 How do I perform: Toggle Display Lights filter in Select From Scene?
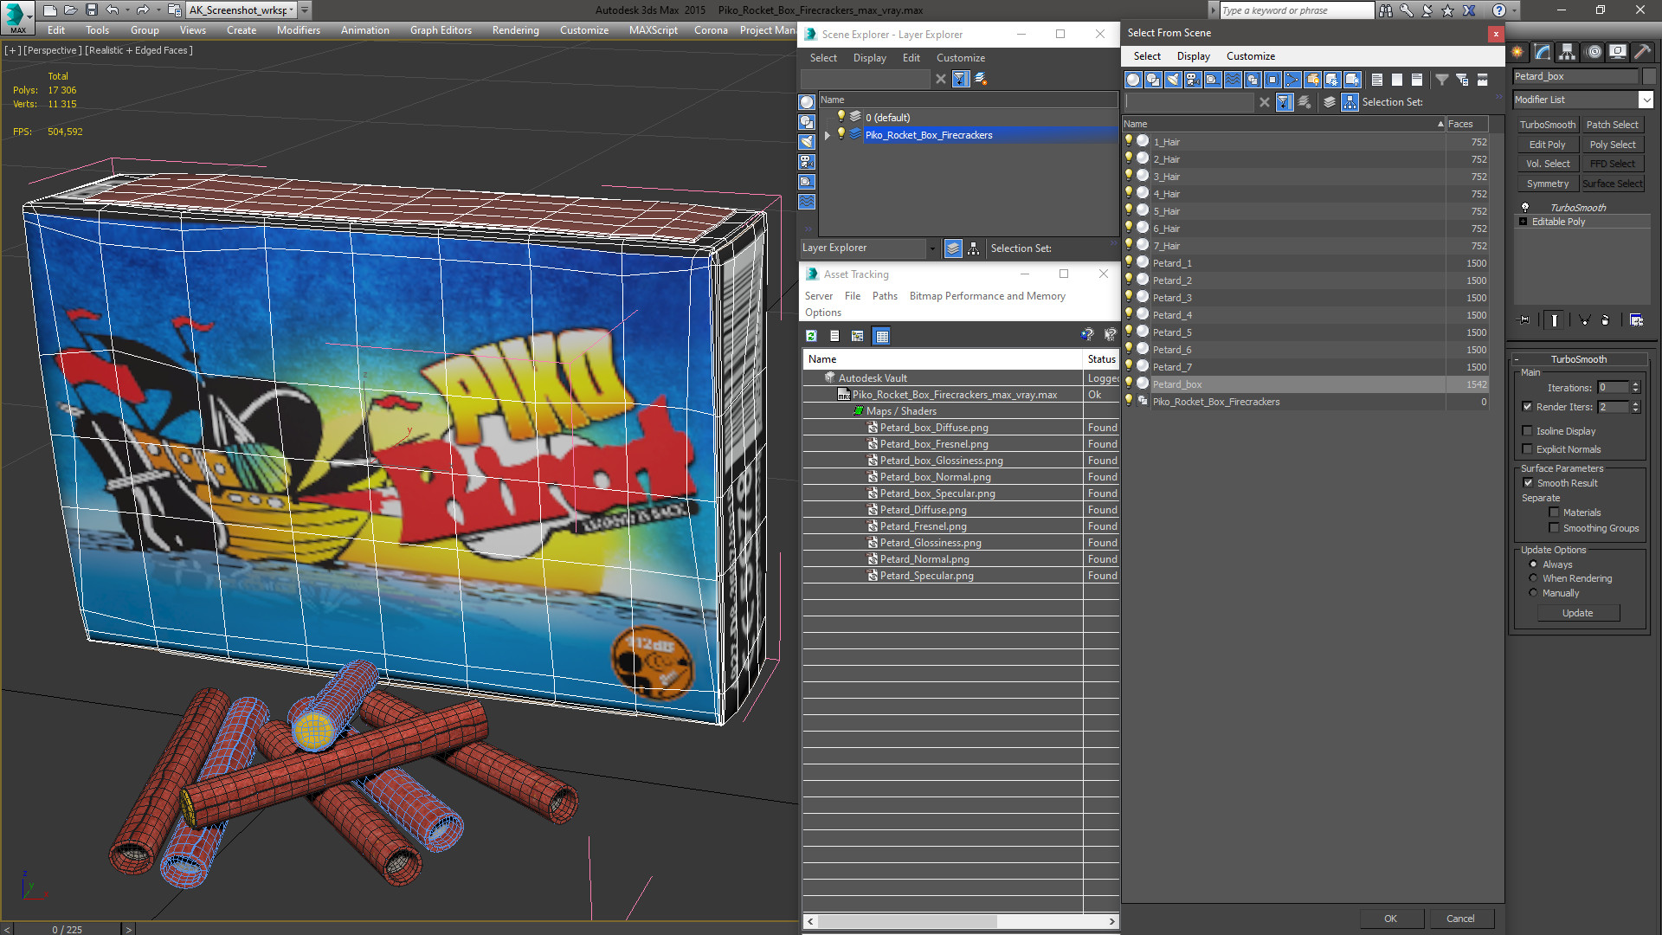click(1173, 80)
